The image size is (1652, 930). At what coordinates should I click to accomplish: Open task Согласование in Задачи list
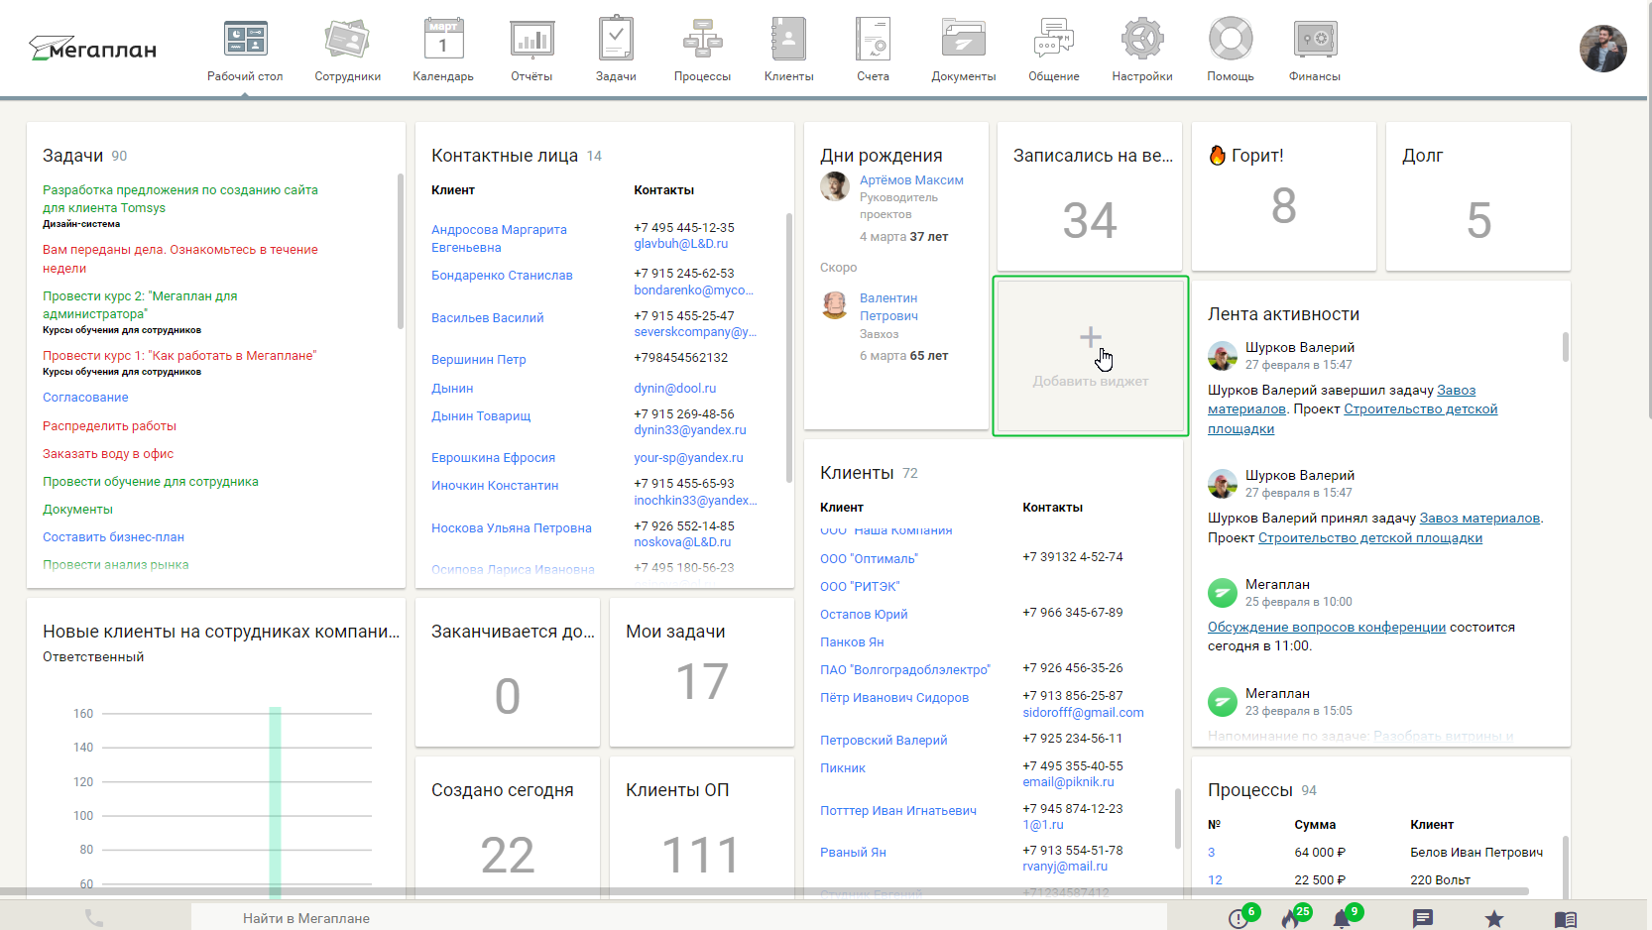pyautogui.click(x=85, y=398)
